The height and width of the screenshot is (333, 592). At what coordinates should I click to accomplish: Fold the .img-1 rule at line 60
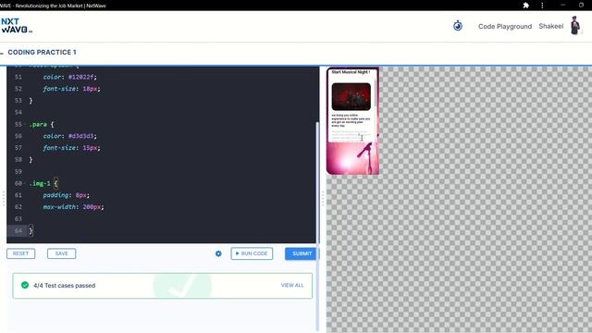[25, 183]
